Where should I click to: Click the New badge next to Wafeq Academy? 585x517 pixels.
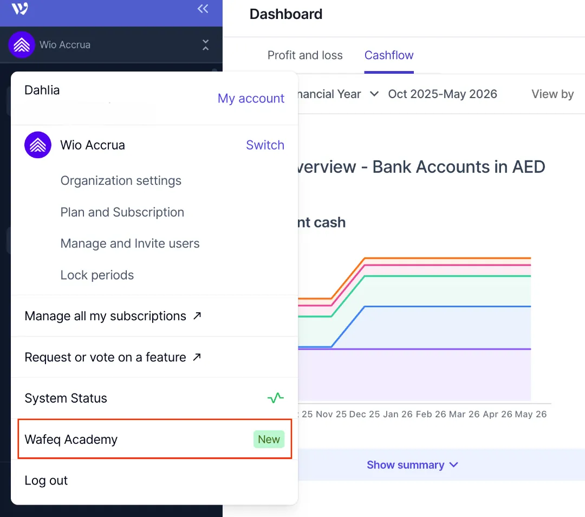tap(269, 440)
